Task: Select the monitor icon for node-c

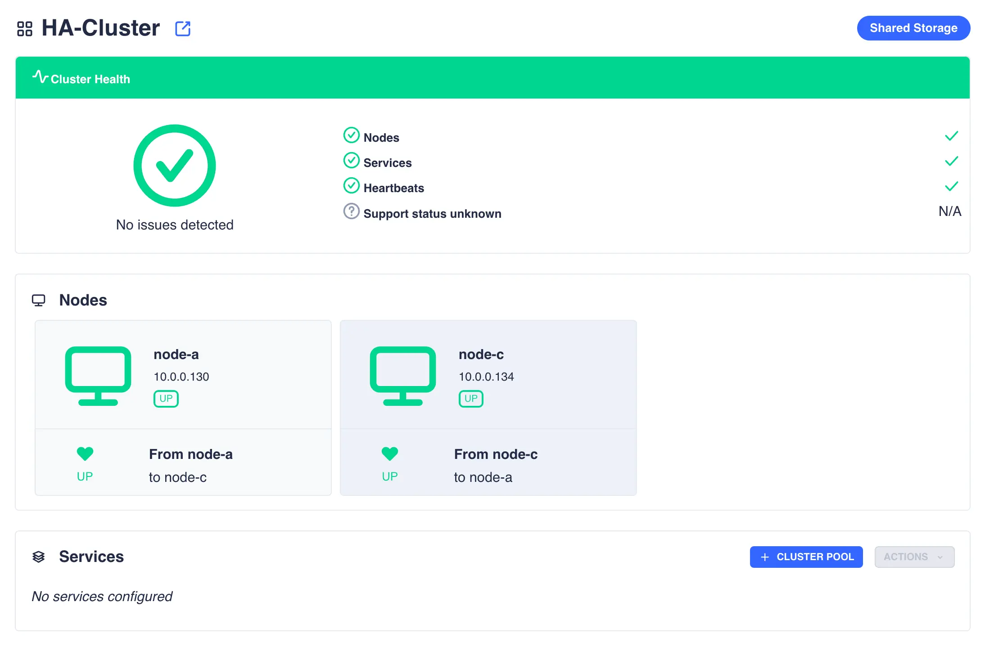Action: point(402,376)
